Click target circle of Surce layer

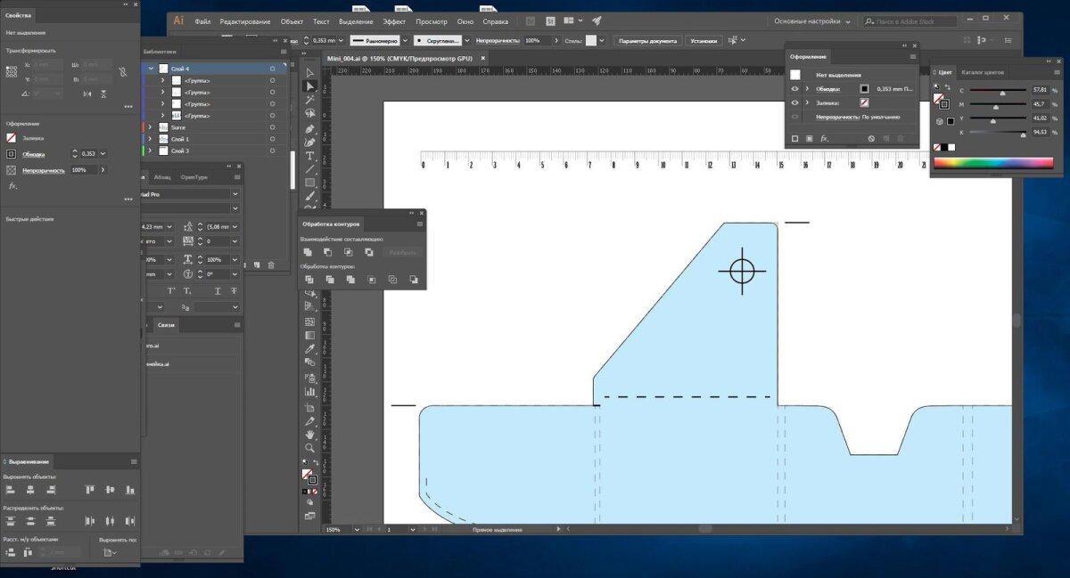tap(272, 127)
